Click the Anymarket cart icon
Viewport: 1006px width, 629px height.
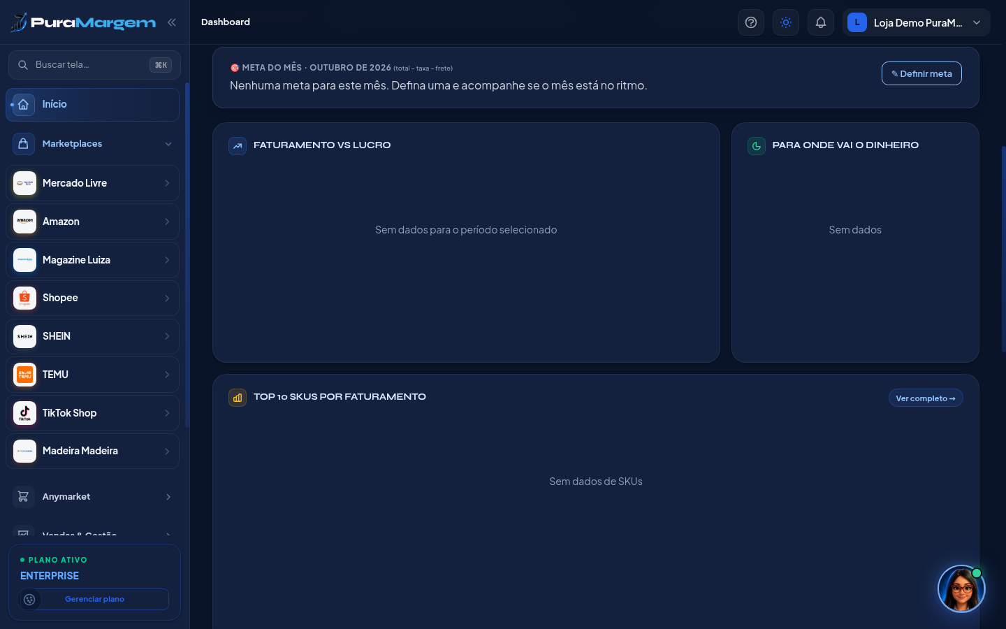23,497
